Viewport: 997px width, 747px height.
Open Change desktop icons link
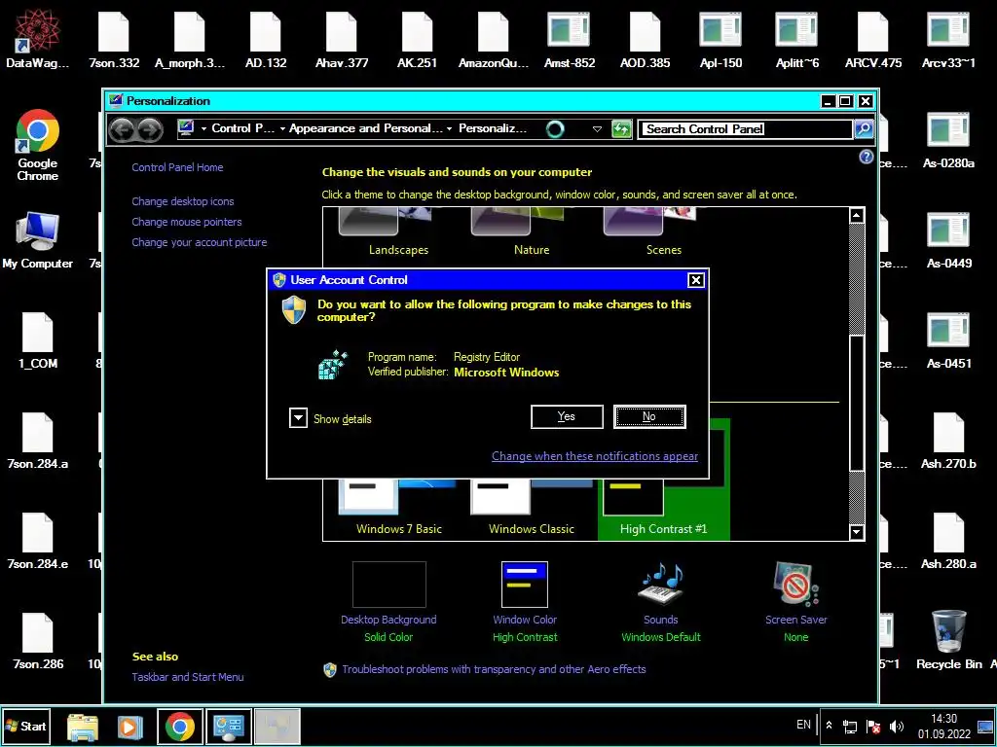(x=182, y=201)
